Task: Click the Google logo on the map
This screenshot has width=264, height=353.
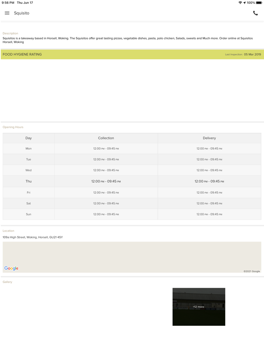Action: [11, 268]
